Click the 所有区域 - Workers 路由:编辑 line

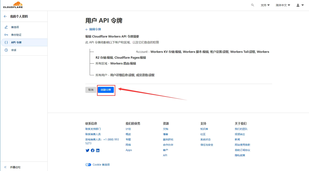[x=116, y=63]
